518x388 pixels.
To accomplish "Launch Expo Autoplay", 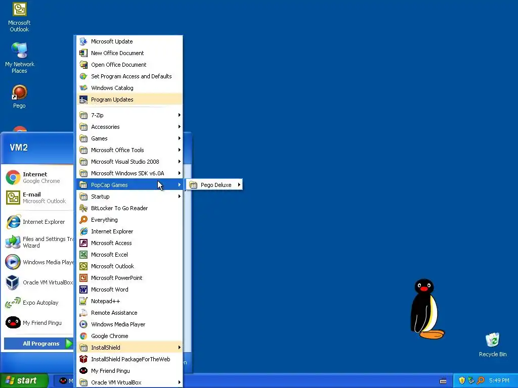I will [x=38, y=303].
